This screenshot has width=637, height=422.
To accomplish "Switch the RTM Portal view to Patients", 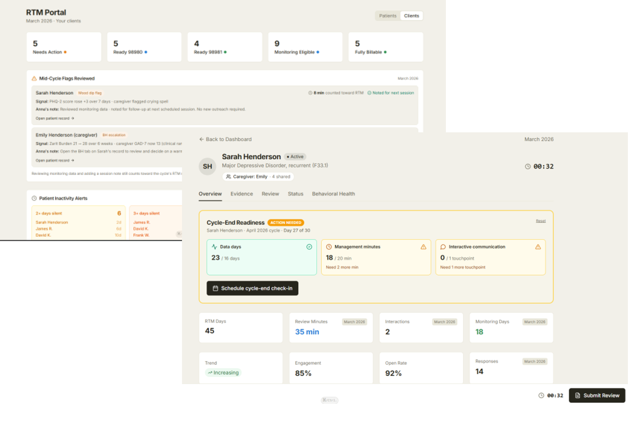I will [388, 16].
